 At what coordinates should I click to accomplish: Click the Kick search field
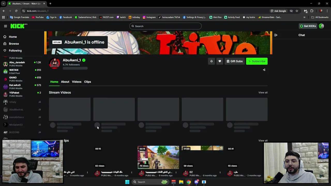[165, 26]
